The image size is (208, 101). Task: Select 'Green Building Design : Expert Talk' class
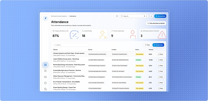pyautogui.click(x=64, y=87)
